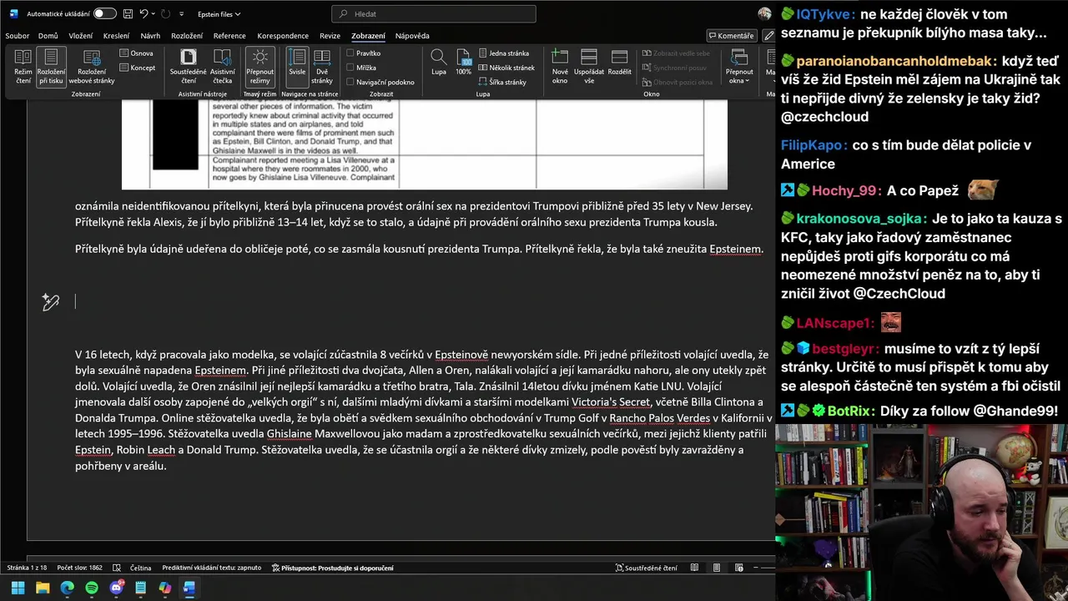This screenshot has height=601, width=1068.
Task: Enable the Pravítko checkbox
Action: click(x=364, y=53)
